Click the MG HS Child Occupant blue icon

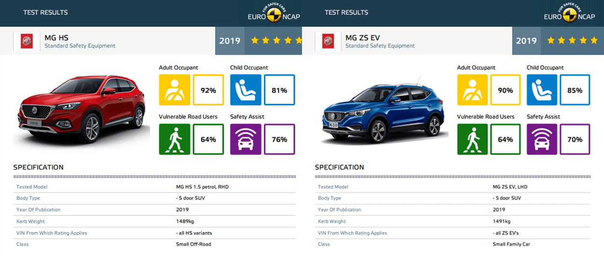click(246, 90)
